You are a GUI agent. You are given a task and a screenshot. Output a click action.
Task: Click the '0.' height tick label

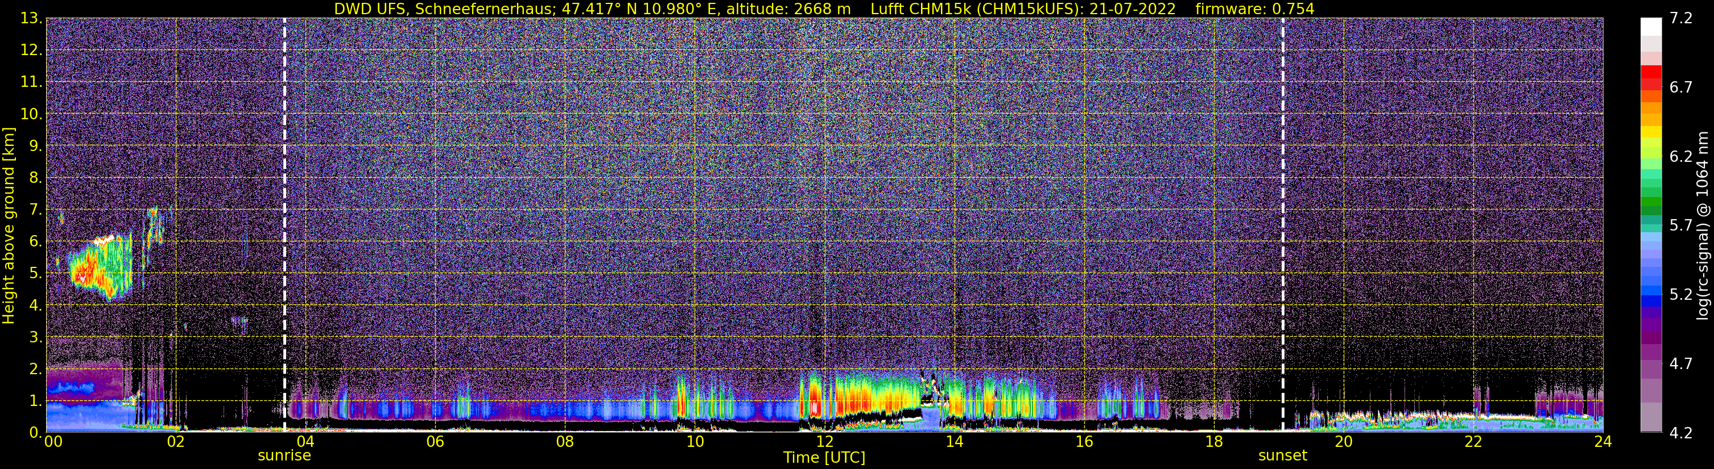36,432
